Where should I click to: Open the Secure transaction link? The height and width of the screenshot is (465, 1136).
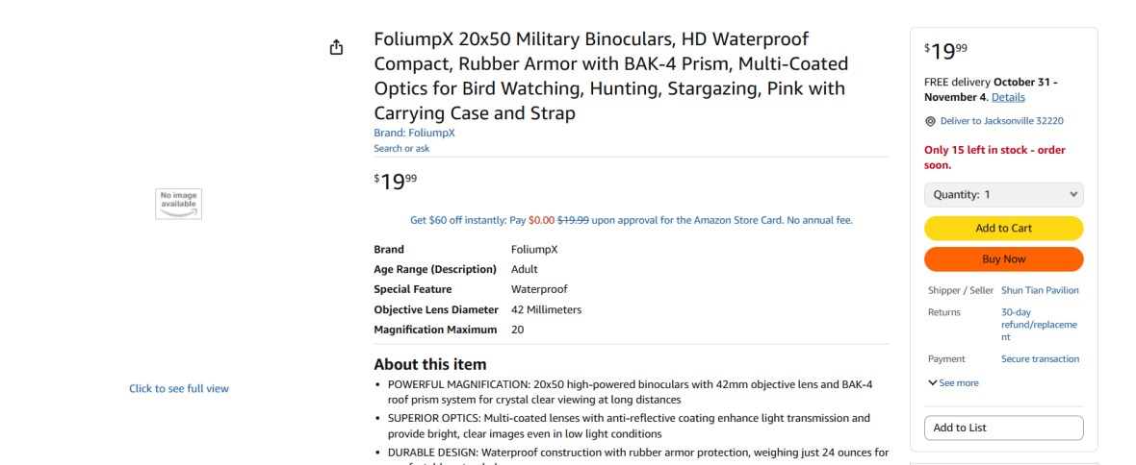[1040, 358]
